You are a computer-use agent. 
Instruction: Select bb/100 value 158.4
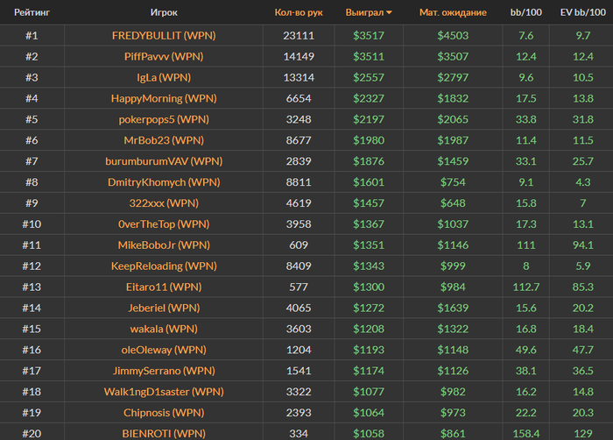click(x=525, y=434)
